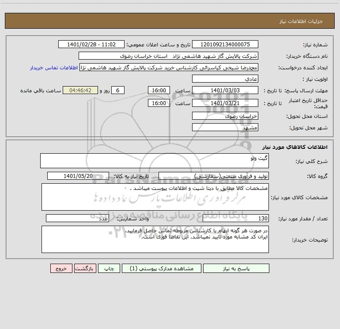This screenshot has height=329, width=340.
Task: Click the announcement date field 1401/02/28 - 11:02
Action: pos(91,44)
